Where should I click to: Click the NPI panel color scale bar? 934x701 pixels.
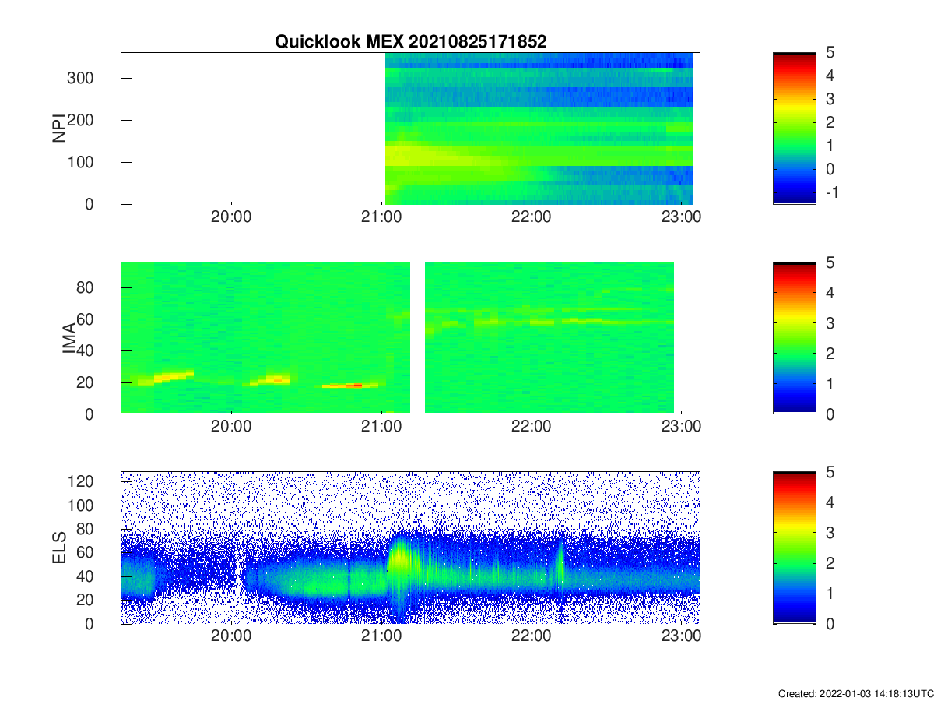[794, 129]
